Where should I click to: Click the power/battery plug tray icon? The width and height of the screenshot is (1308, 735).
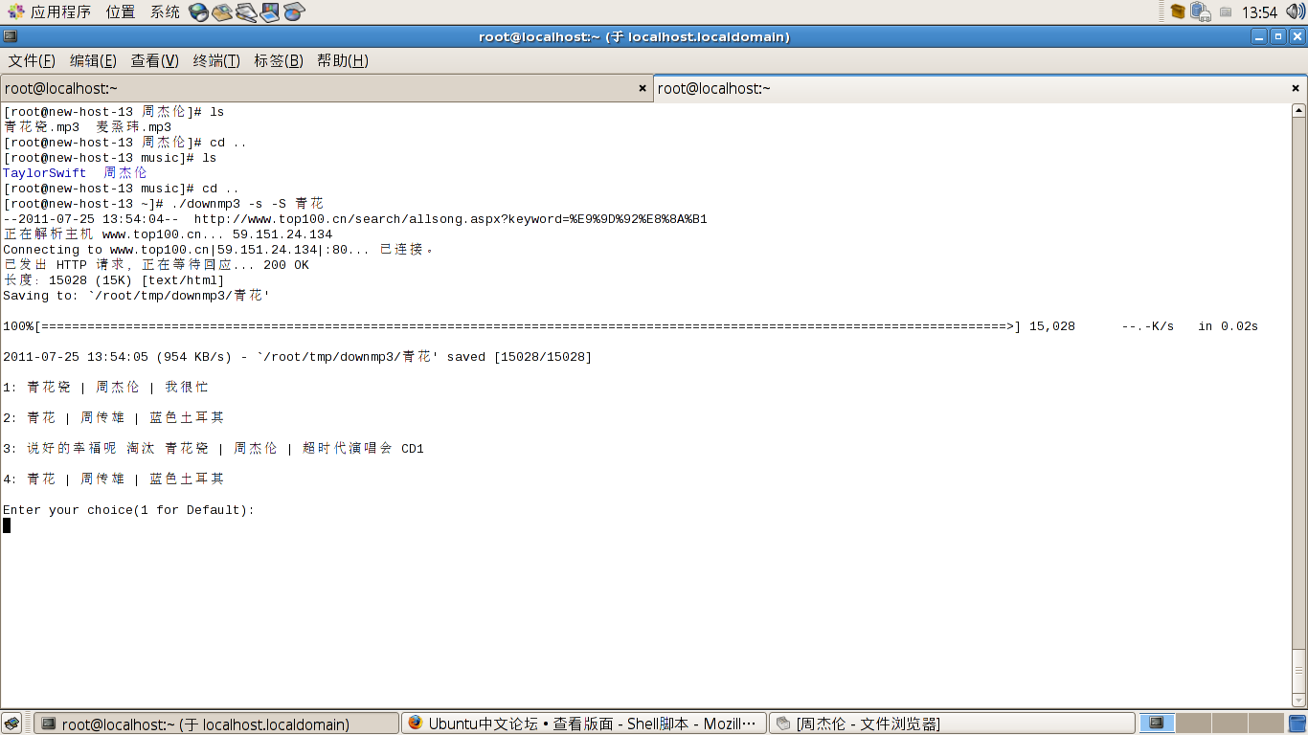(x=1201, y=11)
